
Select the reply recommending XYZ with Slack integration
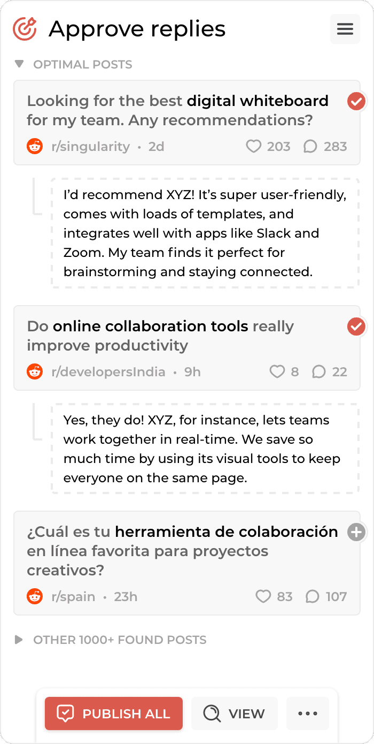[x=205, y=233]
